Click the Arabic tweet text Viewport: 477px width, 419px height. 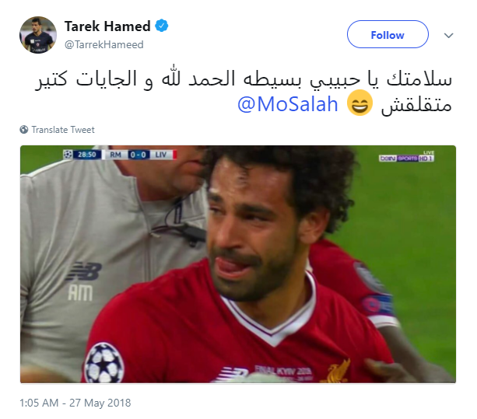[x=244, y=91]
